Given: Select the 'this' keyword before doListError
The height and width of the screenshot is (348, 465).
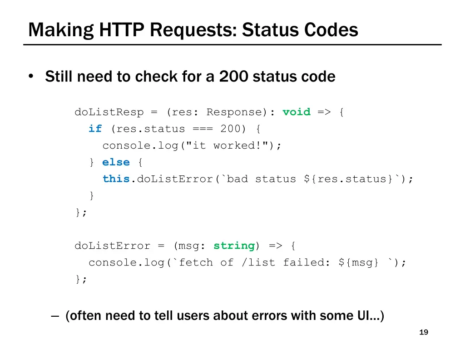Looking at the screenshot, I should click(x=116, y=179).
